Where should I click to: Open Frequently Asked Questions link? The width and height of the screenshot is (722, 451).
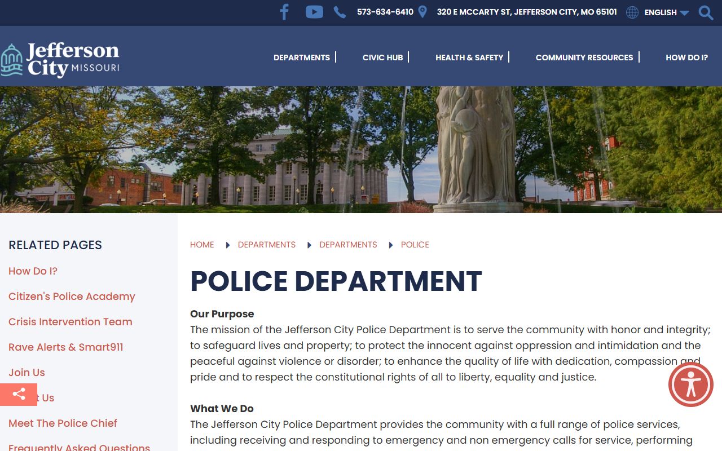click(79, 447)
